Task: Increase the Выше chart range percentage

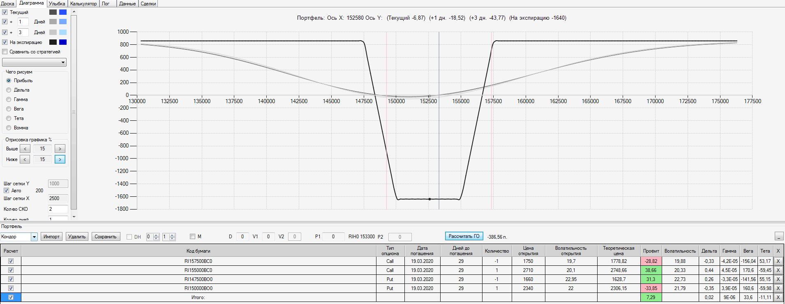Action: click(60, 149)
